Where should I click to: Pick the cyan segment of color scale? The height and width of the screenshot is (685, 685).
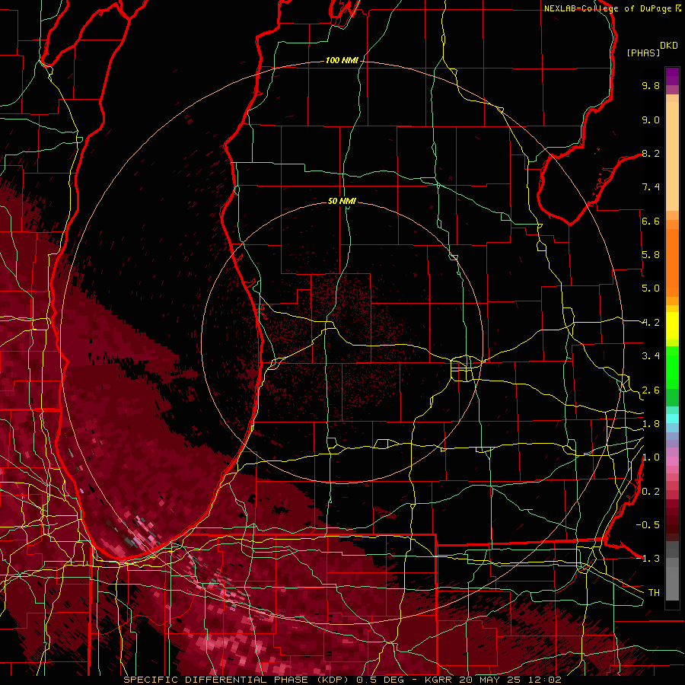click(x=672, y=419)
